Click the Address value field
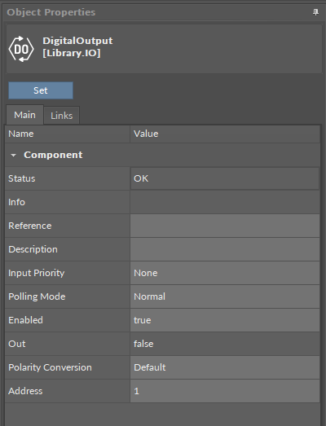Image resolution: width=326 pixels, height=426 pixels. click(225, 391)
